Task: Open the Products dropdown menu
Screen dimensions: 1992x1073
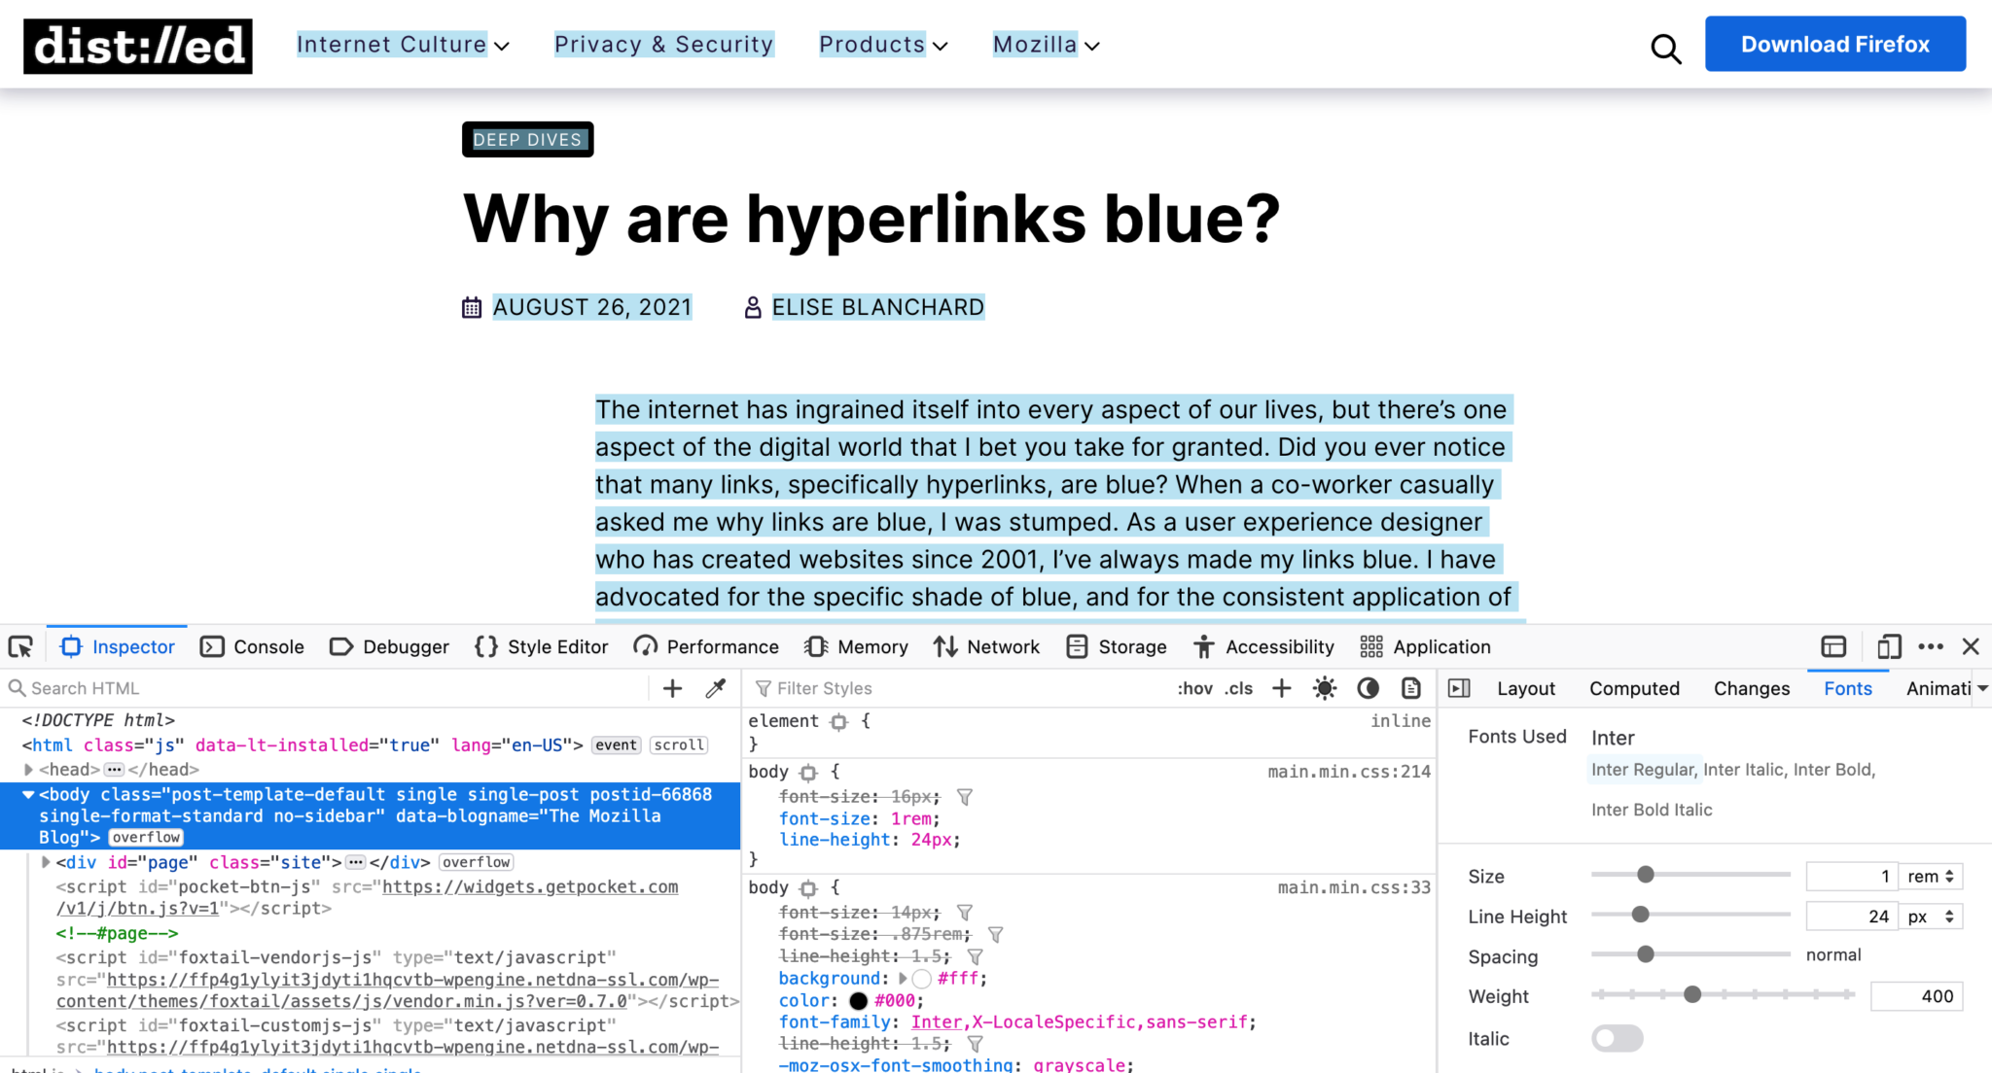Action: (x=883, y=45)
